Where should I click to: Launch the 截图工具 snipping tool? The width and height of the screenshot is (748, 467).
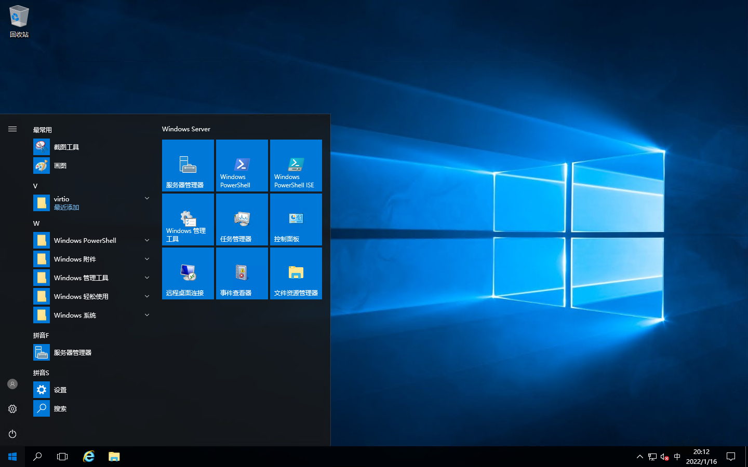(x=94, y=147)
